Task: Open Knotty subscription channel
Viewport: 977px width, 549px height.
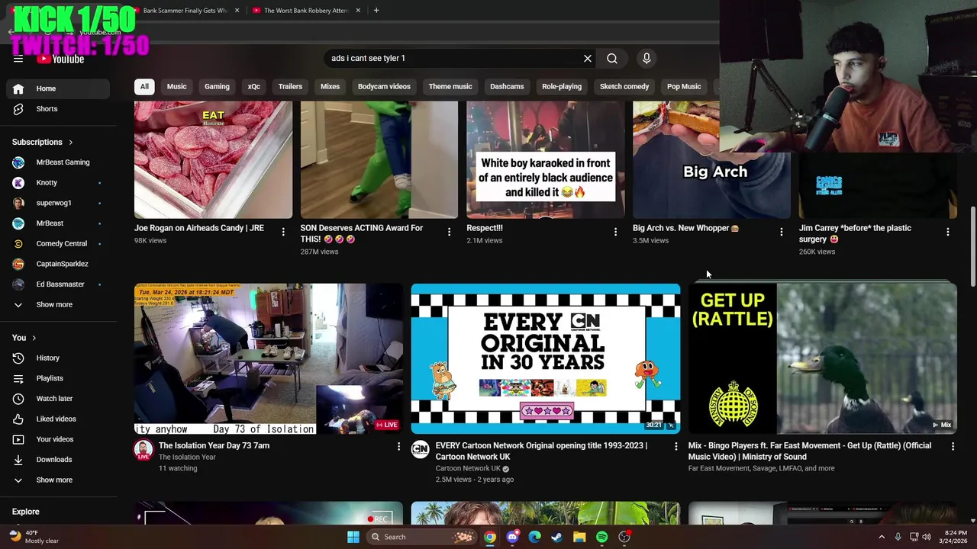Action: pos(58,183)
